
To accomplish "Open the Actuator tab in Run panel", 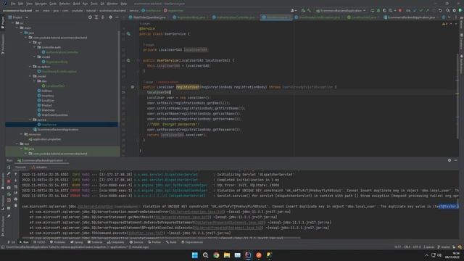I will point(39,167).
